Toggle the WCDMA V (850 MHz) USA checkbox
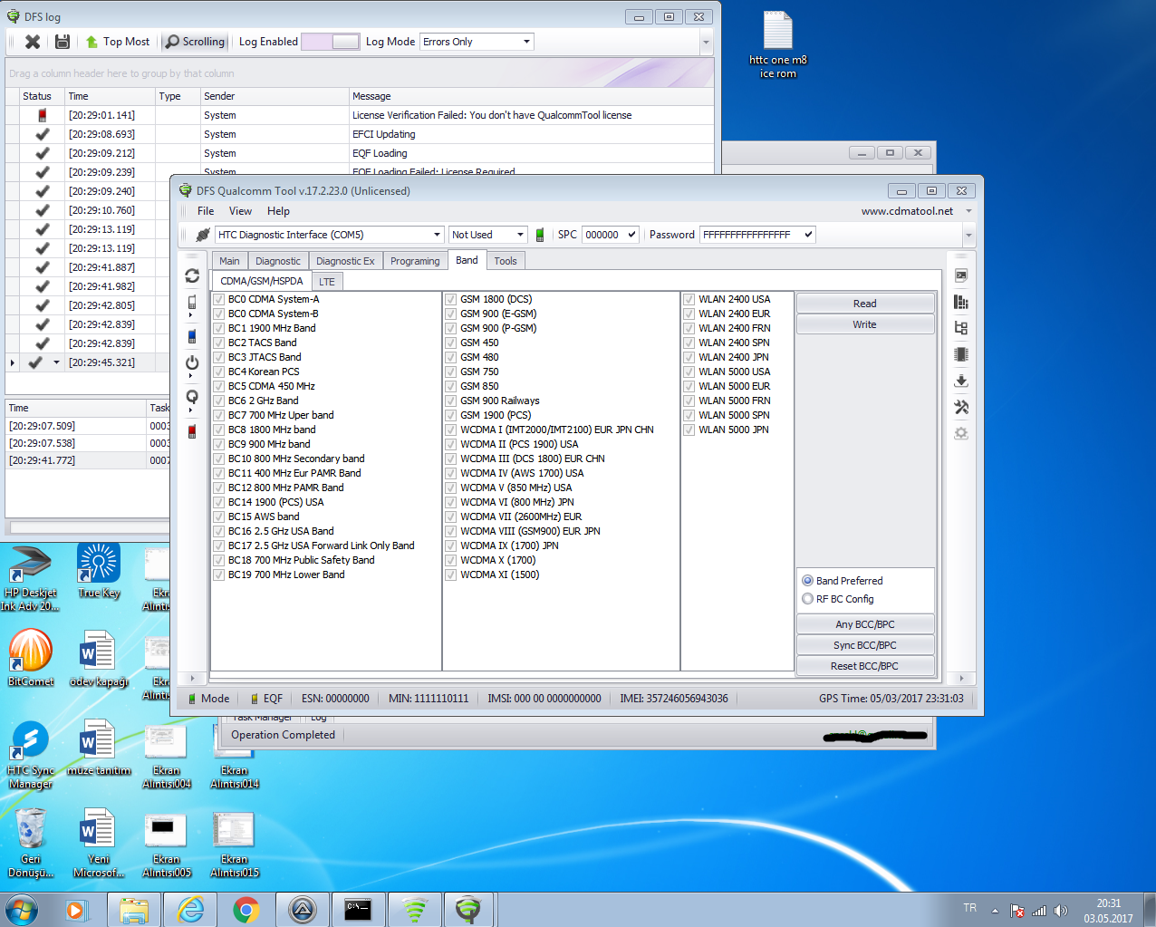 [x=451, y=488]
